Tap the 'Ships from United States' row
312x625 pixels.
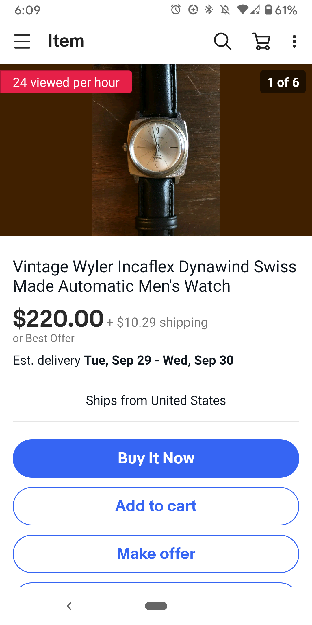(x=156, y=400)
